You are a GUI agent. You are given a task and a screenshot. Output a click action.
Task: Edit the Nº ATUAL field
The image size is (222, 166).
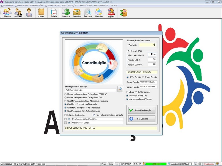tap(147, 45)
